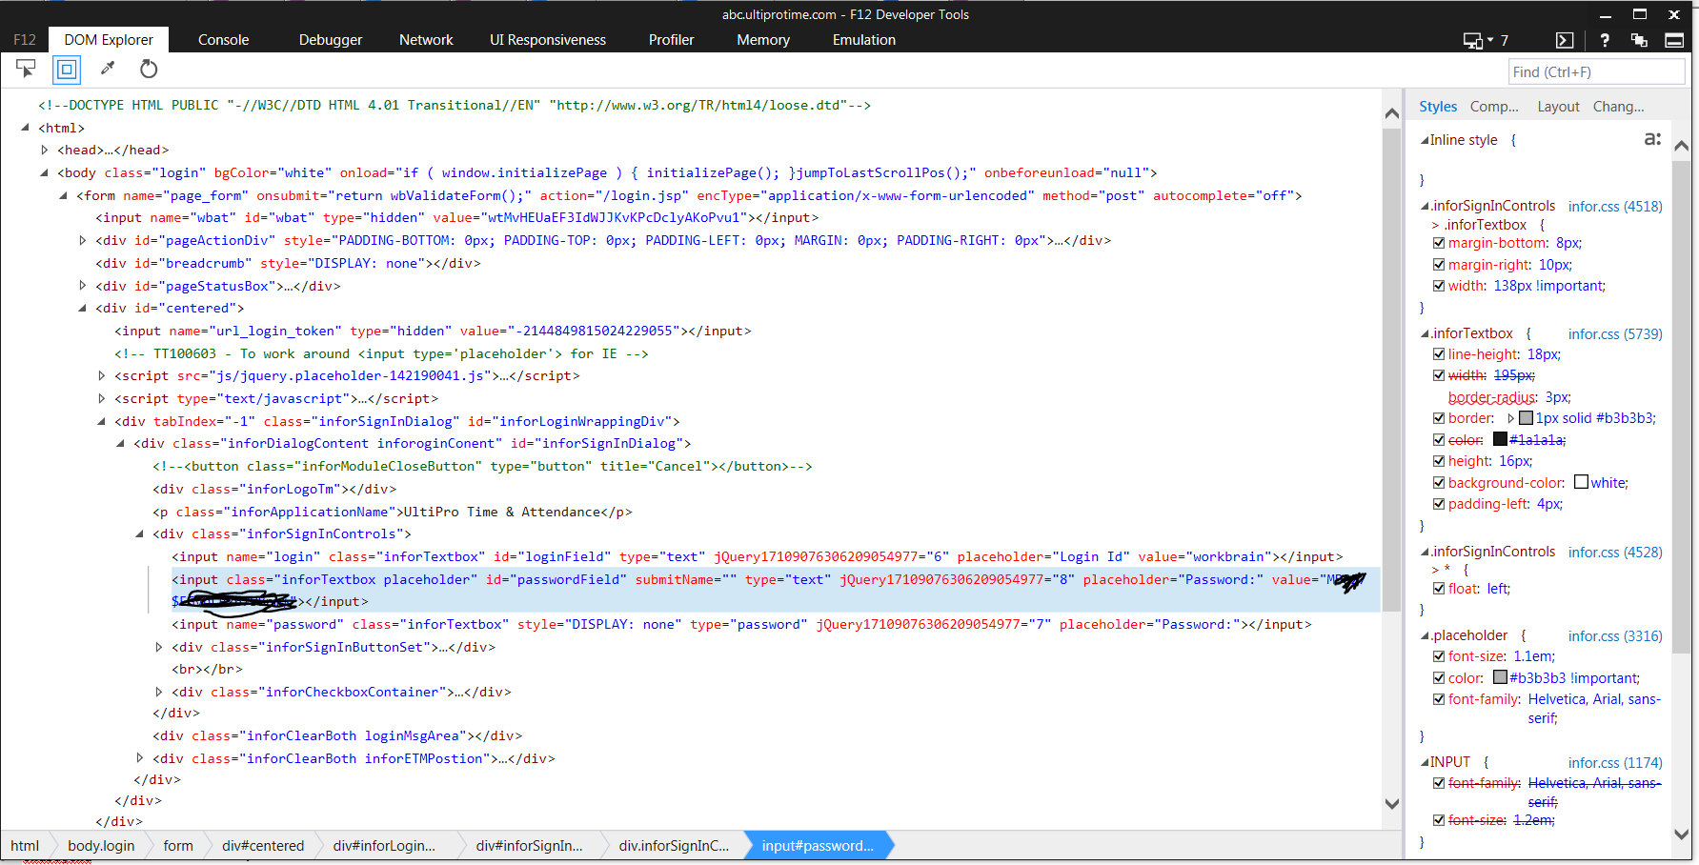Collapse the form page_form node

click(64, 195)
